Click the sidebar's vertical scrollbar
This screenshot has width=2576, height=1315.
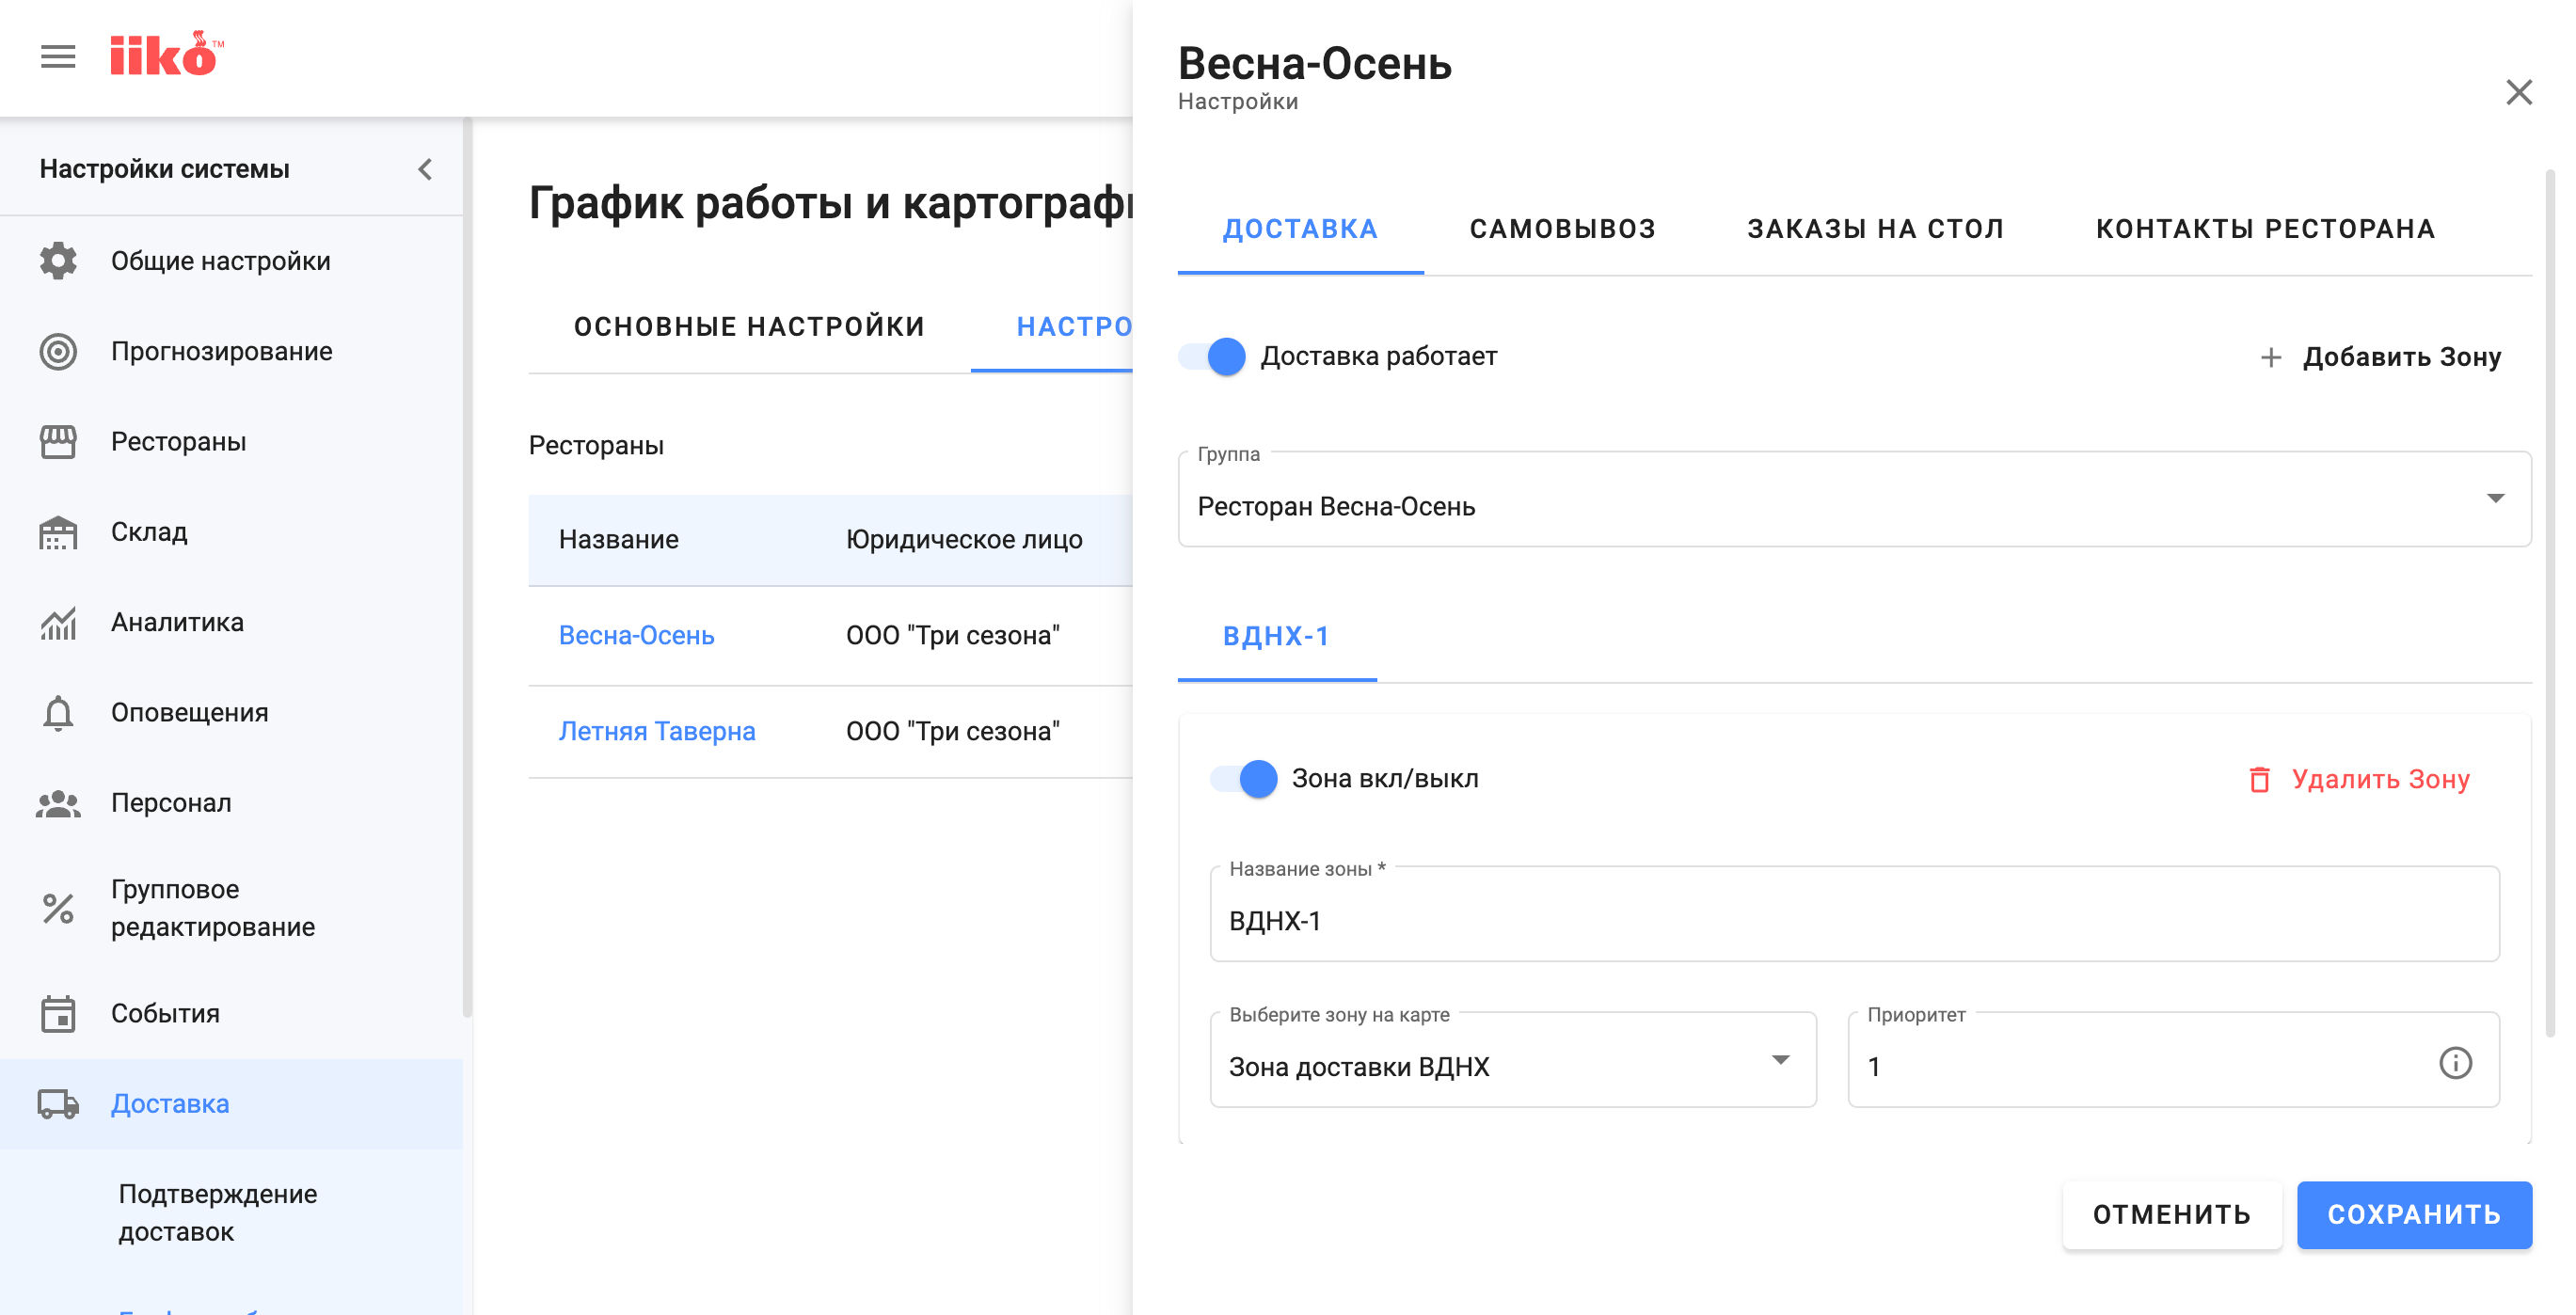[x=467, y=568]
